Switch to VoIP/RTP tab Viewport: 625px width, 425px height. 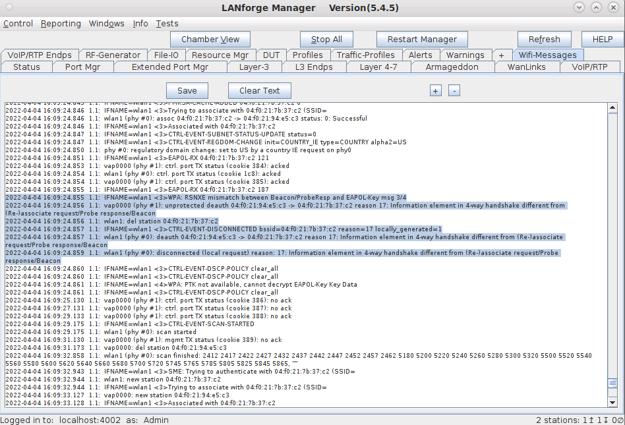[589, 67]
